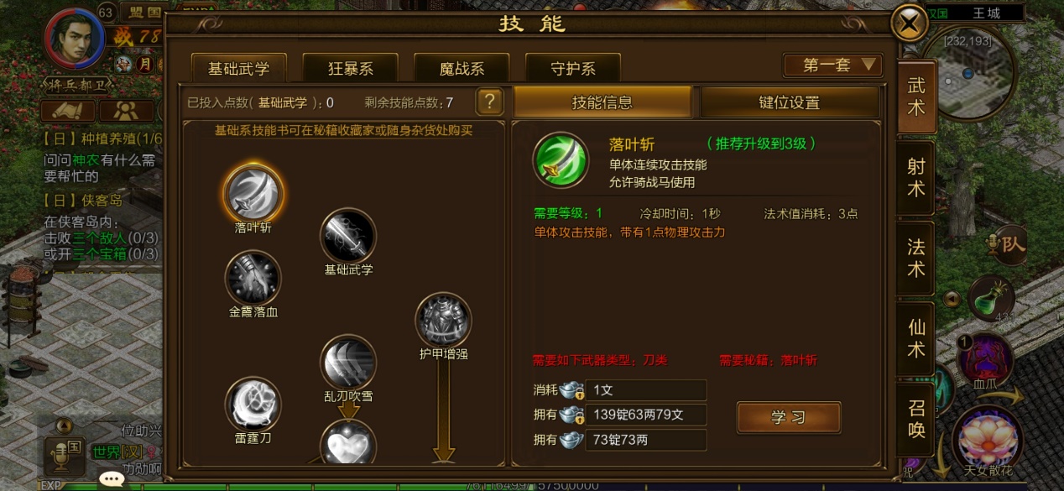The image size is (1064, 491).
Task: Open the 第一套 skill set dropdown
Action: [x=832, y=65]
